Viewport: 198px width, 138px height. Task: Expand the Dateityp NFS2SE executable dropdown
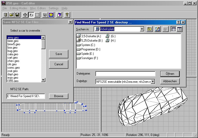[153, 81]
